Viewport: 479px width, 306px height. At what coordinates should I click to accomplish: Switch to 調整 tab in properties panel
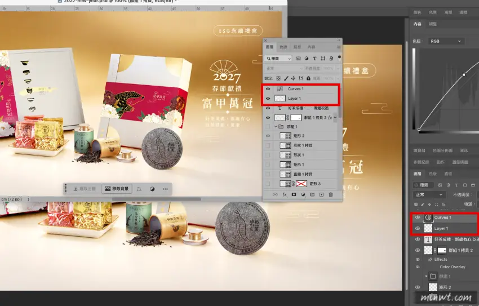(x=433, y=24)
